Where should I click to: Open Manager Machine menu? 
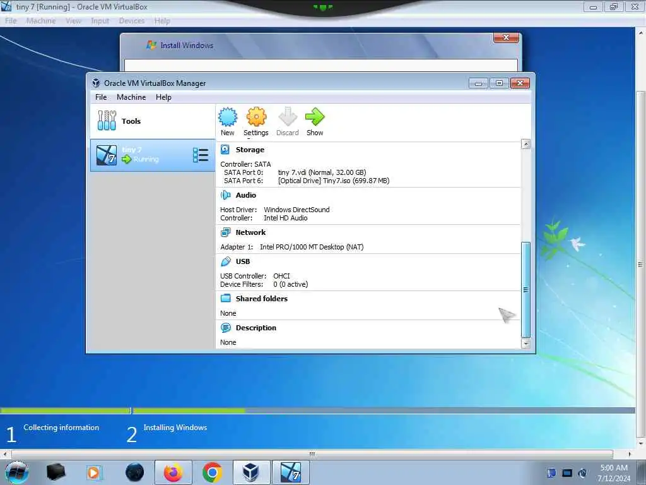tap(131, 97)
